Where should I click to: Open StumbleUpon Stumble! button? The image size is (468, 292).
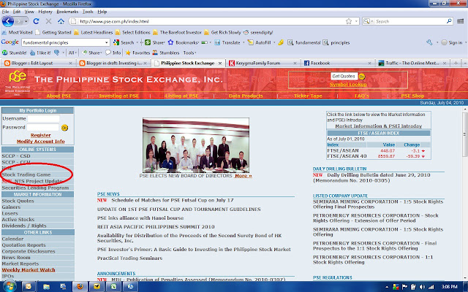pyautogui.click(x=15, y=53)
